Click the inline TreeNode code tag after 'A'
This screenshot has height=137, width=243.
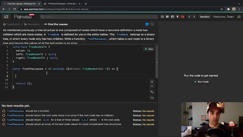(54, 35)
